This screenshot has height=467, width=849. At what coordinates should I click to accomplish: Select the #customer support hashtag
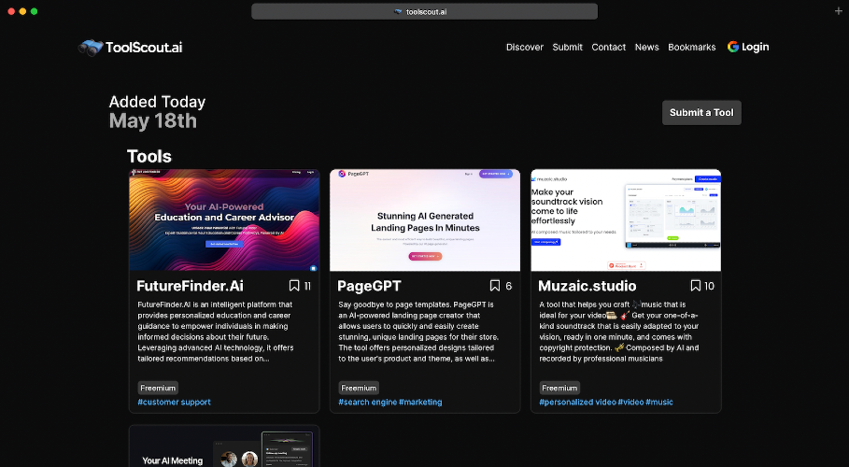[x=174, y=402]
